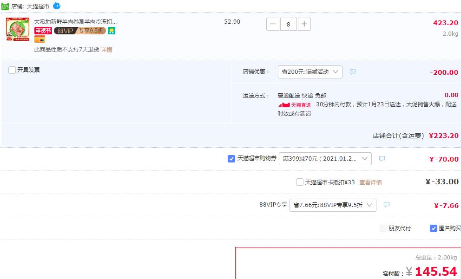Screen dimensions: 461x279
Task: Check the 天猫超市卡抵扣¥33 checkbox
Action: 300,182
